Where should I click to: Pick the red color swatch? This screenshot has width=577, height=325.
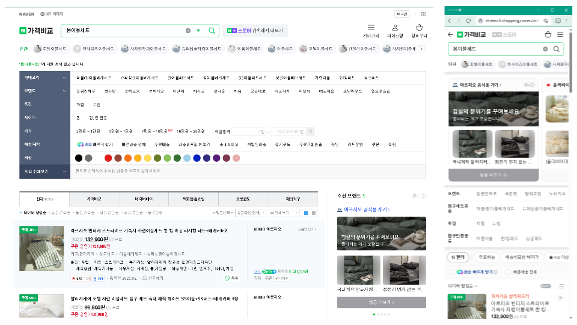tap(108, 158)
